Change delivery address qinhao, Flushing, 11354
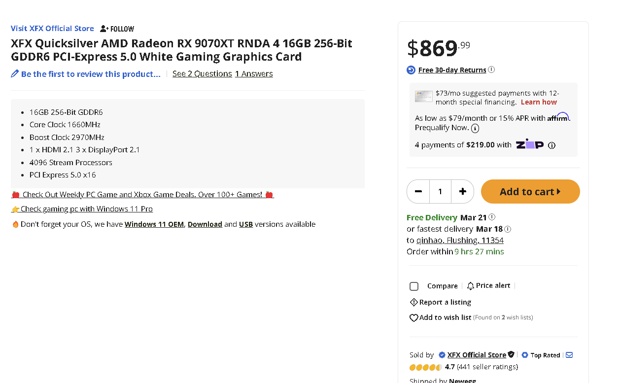Viewport: 620px width, 383px height. (460, 241)
